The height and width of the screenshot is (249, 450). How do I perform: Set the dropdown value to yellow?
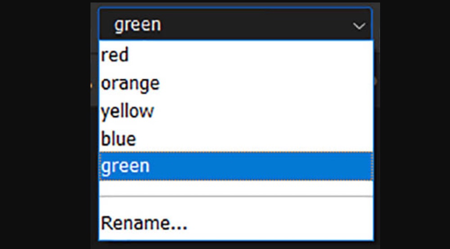point(127,111)
